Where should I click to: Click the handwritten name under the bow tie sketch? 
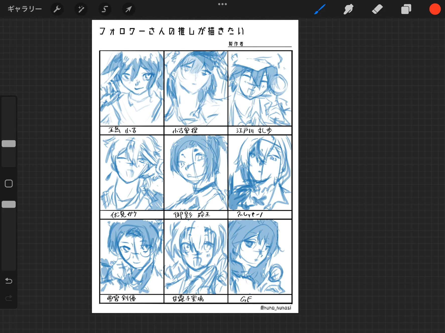[x=250, y=214]
